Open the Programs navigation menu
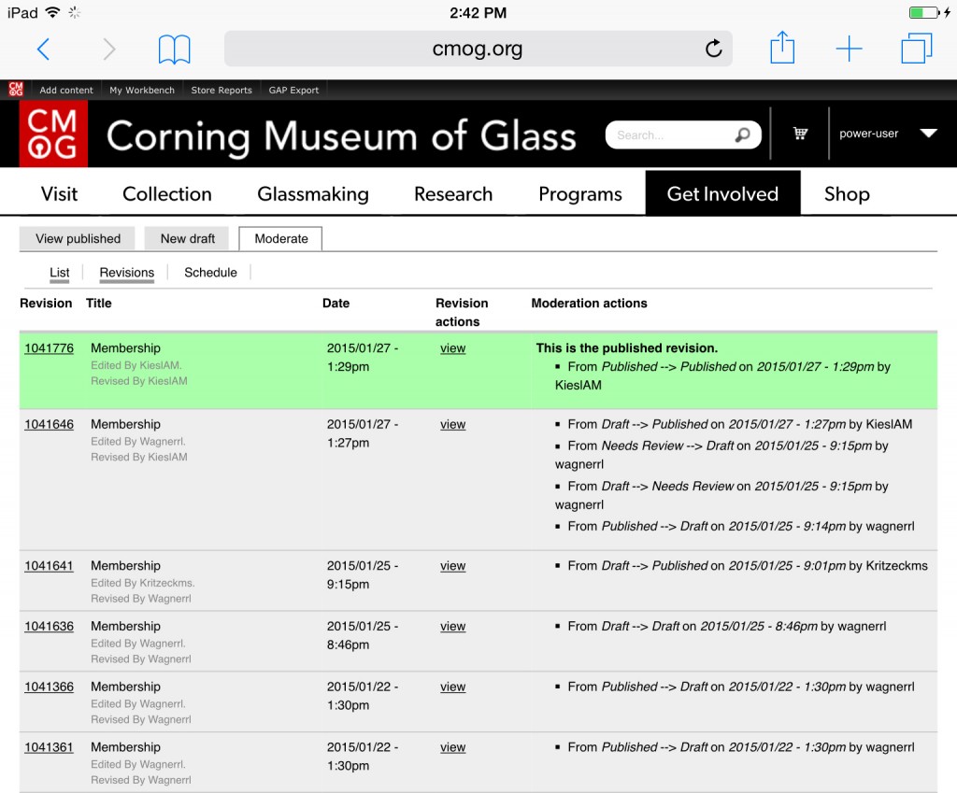957x793 pixels. coord(580,194)
